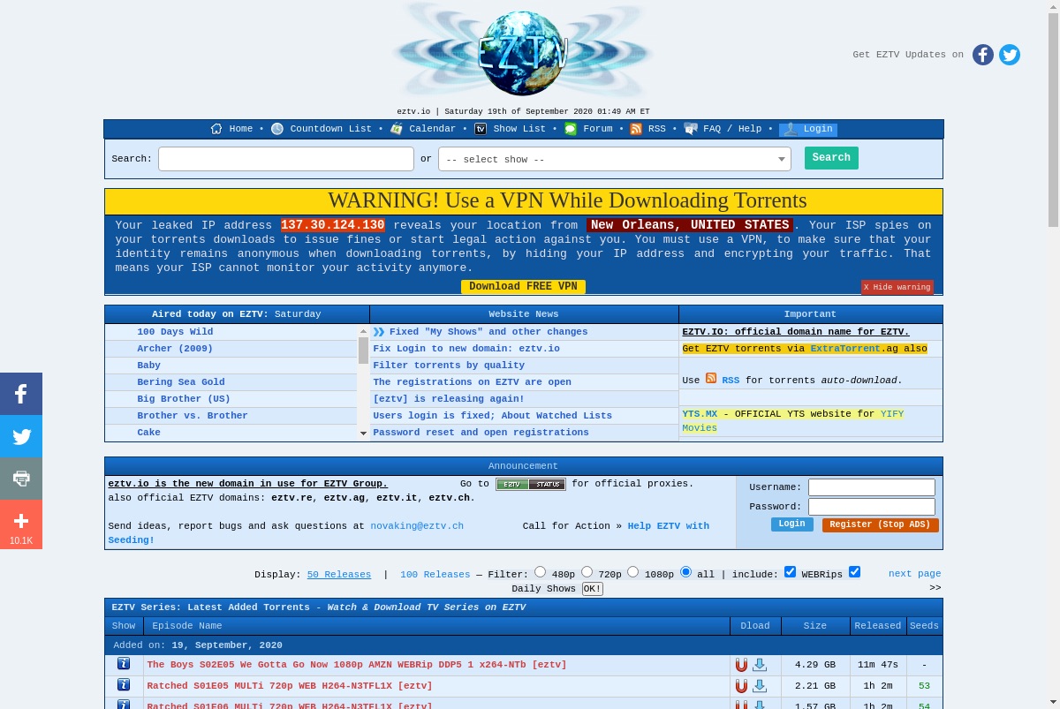The image size is (1060, 709).
Task: Open 'Filter torrents by quality' news link
Action: (x=449, y=366)
